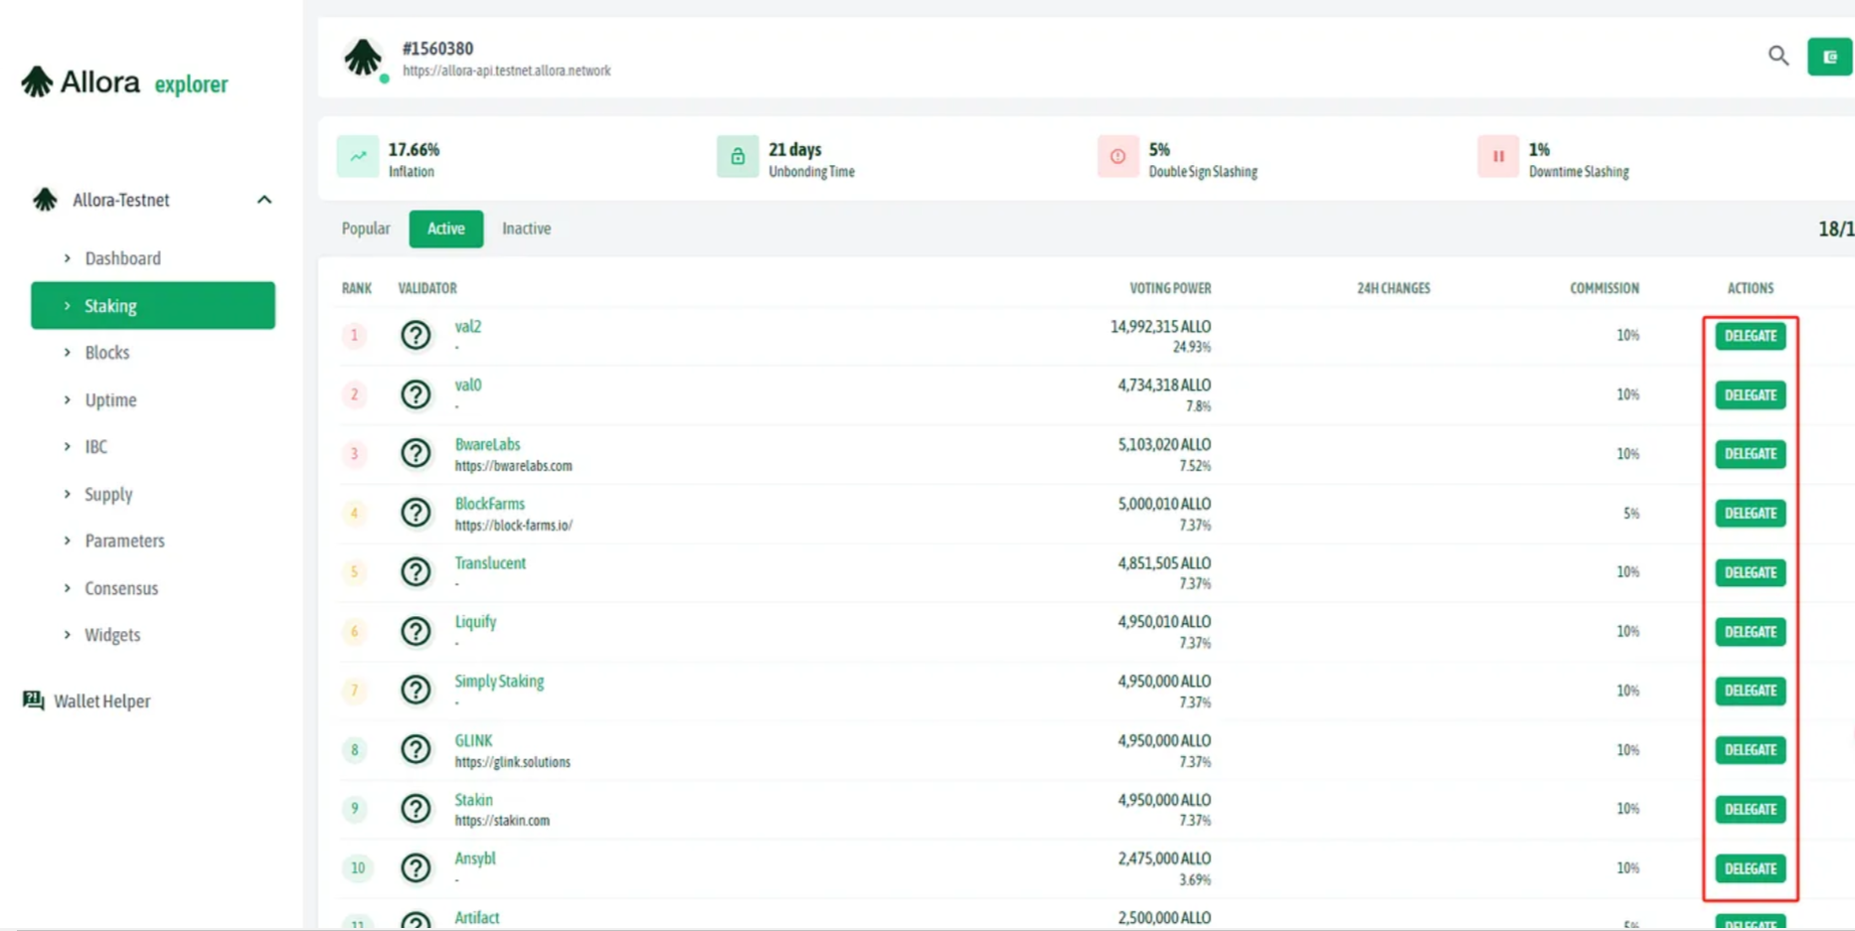Switch to the Popular validators tab
This screenshot has height=931, width=1855.
pyautogui.click(x=366, y=229)
